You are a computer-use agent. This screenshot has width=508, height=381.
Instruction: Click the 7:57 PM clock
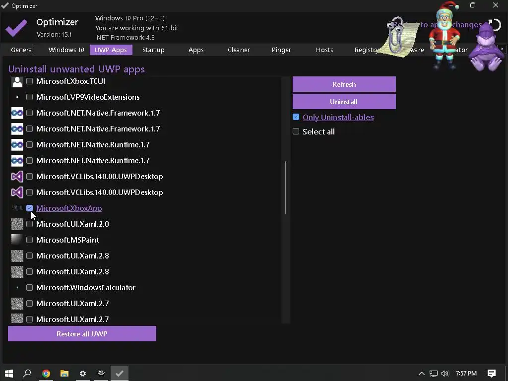tap(466, 374)
